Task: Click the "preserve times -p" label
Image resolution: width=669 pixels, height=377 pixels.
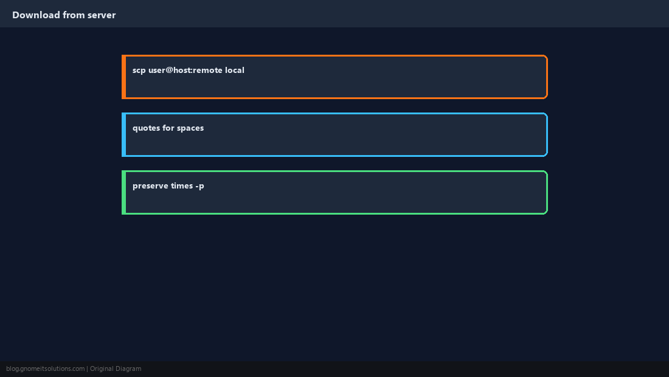Action: pos(168,186)
